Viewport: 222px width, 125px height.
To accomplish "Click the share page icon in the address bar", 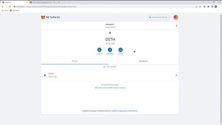I will pyautogui.click(x=196, y=7).
